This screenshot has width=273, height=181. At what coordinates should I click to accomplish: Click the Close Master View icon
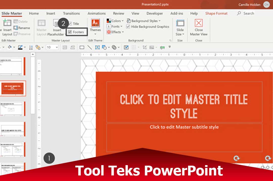pos(199,23)
